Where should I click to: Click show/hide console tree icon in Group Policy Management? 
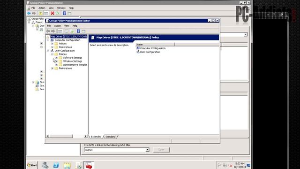46,13
